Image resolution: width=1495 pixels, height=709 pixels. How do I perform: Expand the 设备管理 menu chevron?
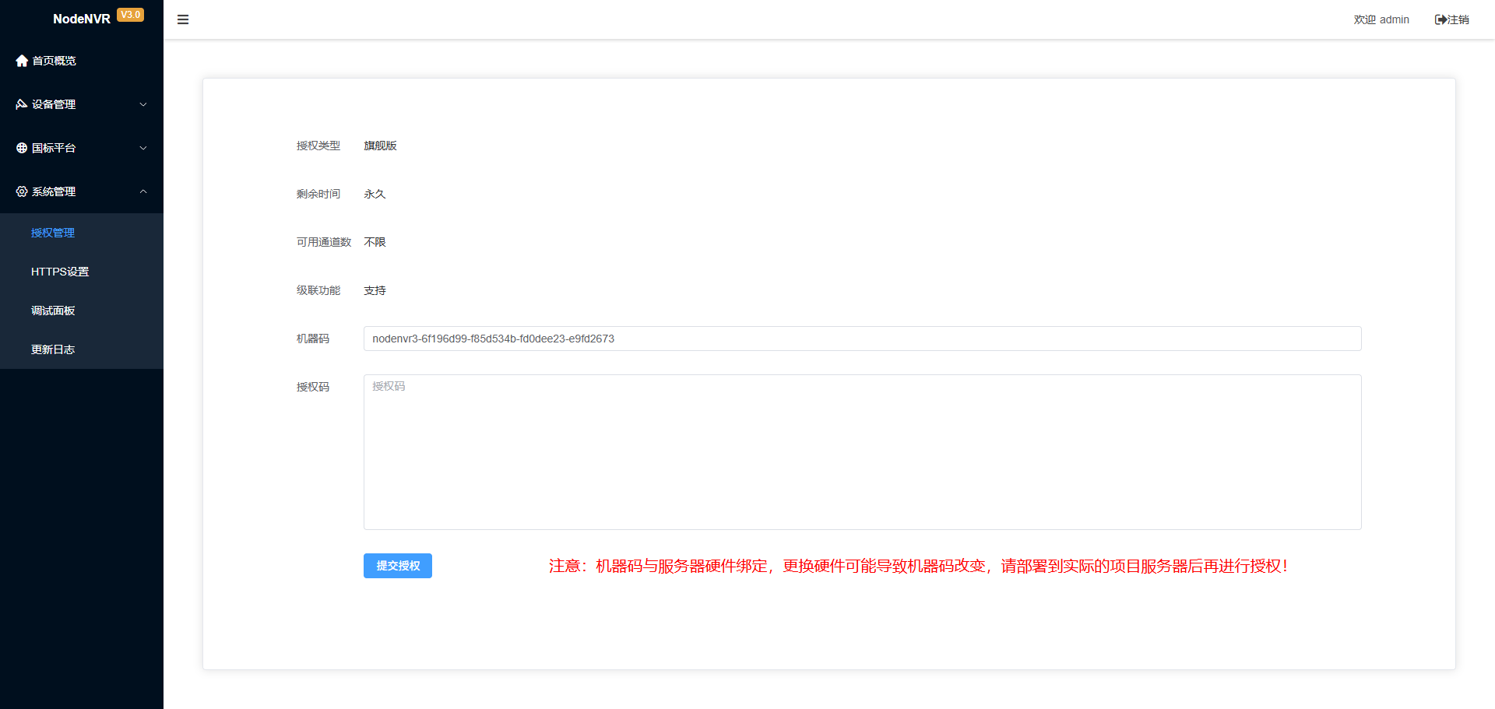143,104
